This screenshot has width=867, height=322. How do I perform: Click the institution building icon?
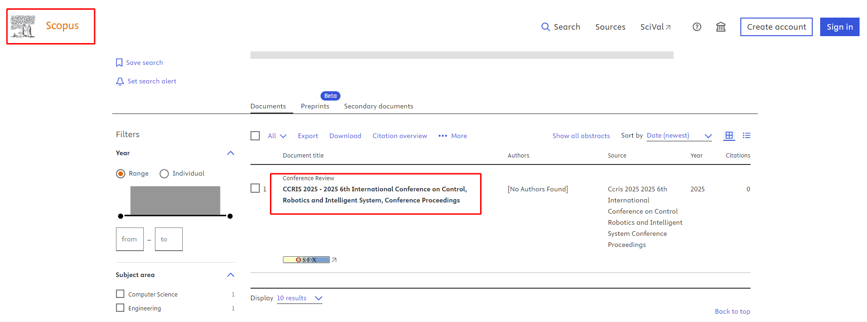[720, 27]
